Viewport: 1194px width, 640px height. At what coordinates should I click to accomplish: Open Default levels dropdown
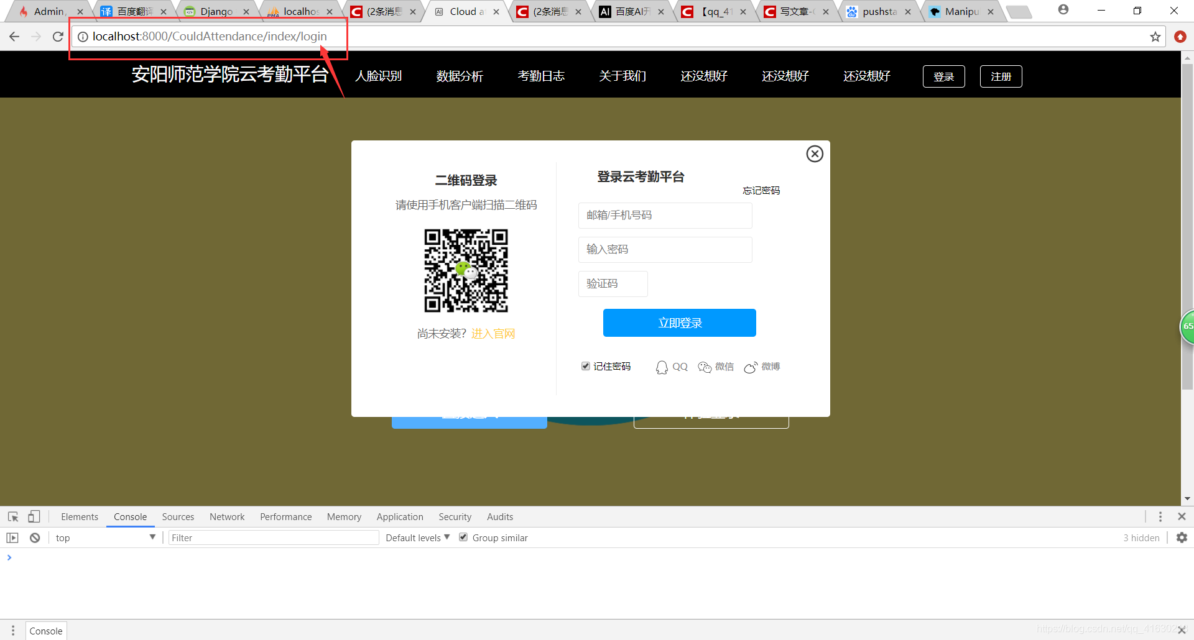pyautogui.click(x=417, y=537)
